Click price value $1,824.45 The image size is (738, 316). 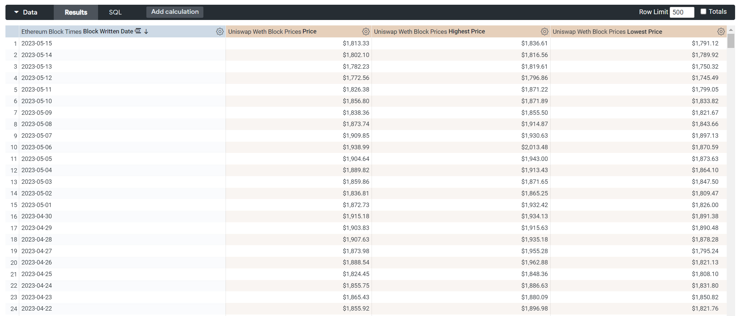pyautogui.click(x=356, y=274)
